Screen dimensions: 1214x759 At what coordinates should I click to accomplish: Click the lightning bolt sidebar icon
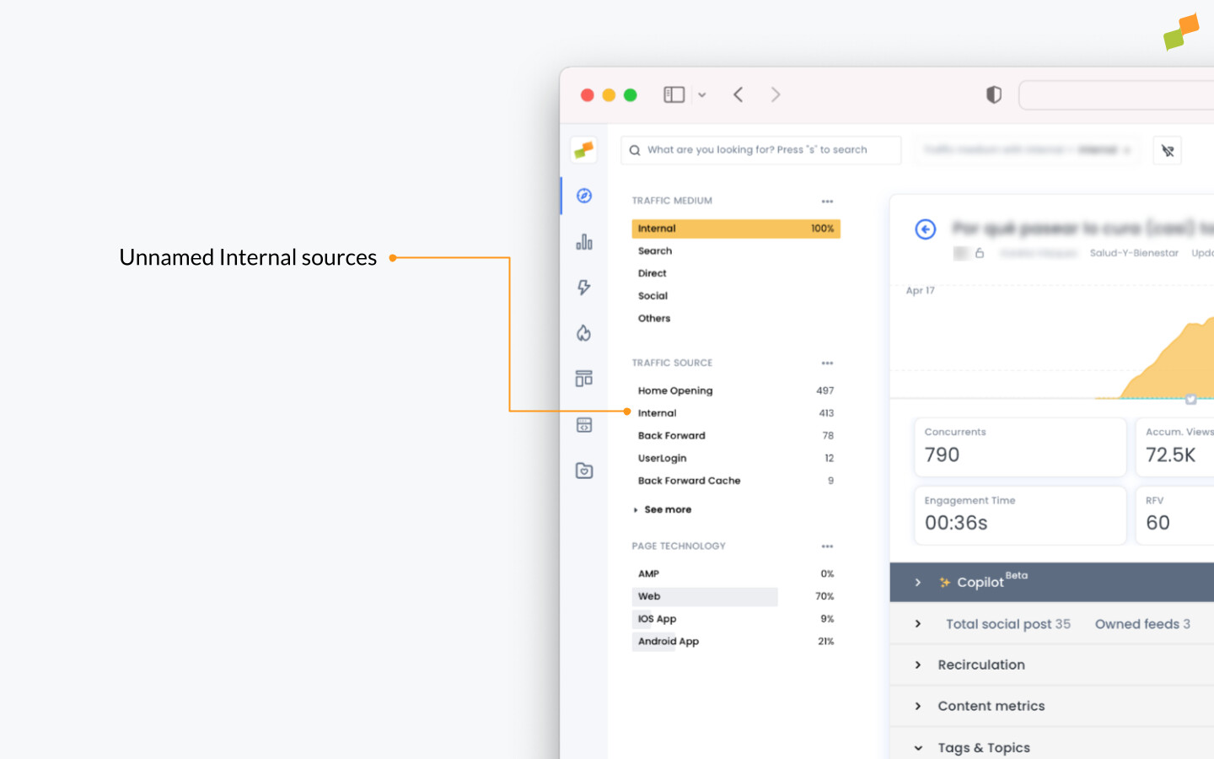click(x=583, y=287)
